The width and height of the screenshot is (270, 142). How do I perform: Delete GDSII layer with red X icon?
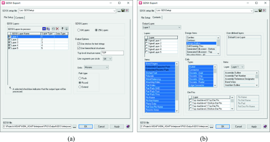tap(57, 29)
